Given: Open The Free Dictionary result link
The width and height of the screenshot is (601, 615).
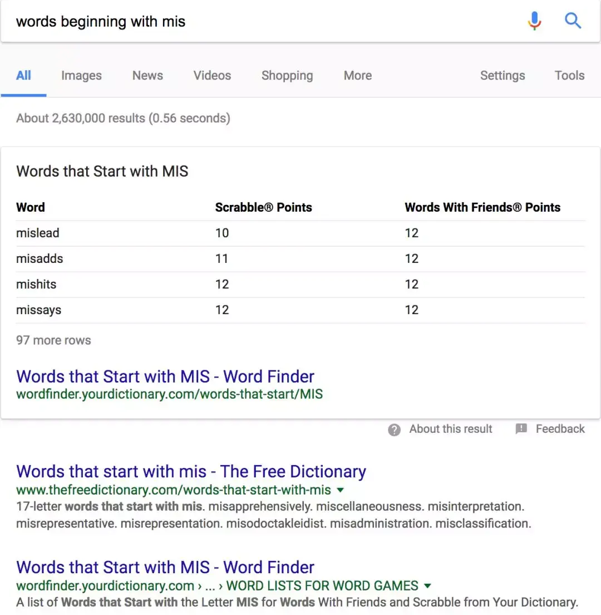Looking at the screenshot, I should point(191,471).
